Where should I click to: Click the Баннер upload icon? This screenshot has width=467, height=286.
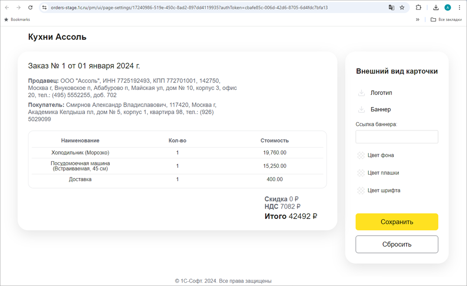coord(361,110)
